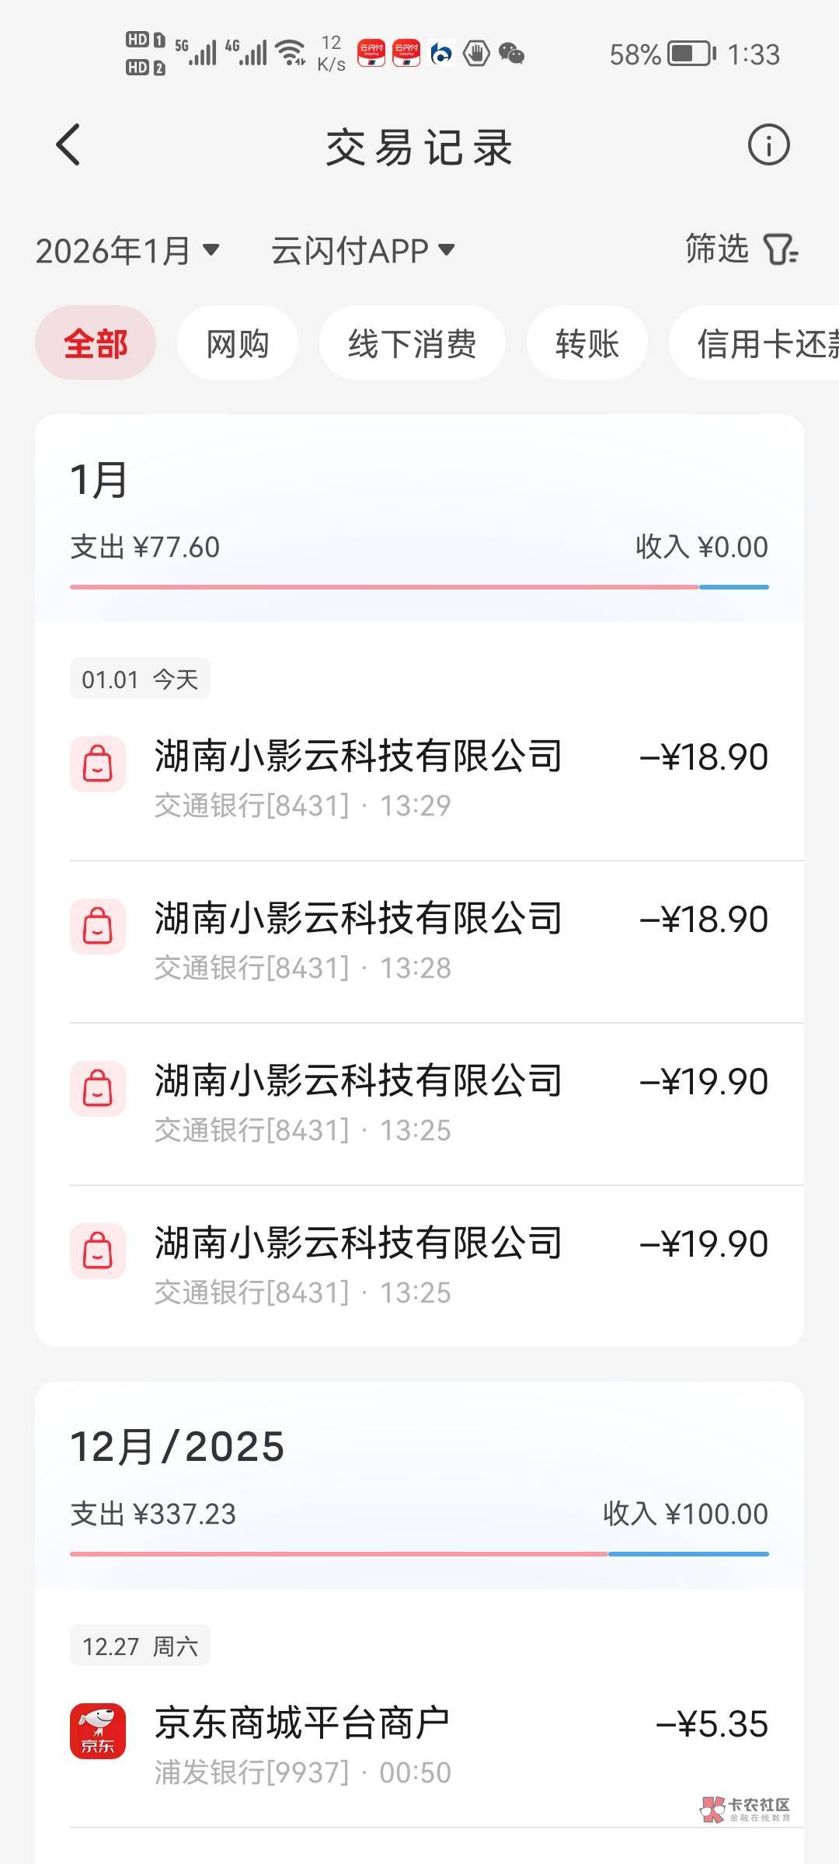The image size is (839, 1864).
Task: Open the 筛选 filter button
Action: pyautogui.click(x=740, y=250)
